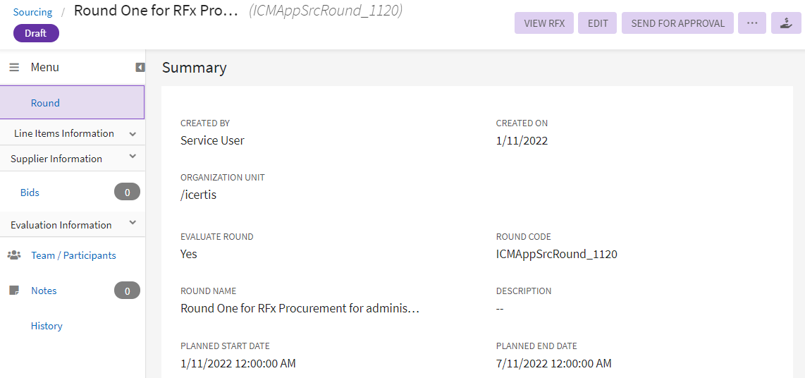Image resolution: width=805 pixels, height=378 pixels.
Task: Open the more actions ellipsis button
Action: click(x=752, y=23)
